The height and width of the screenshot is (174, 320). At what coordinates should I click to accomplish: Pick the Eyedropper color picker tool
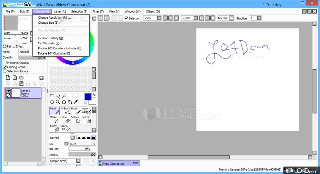75,102
